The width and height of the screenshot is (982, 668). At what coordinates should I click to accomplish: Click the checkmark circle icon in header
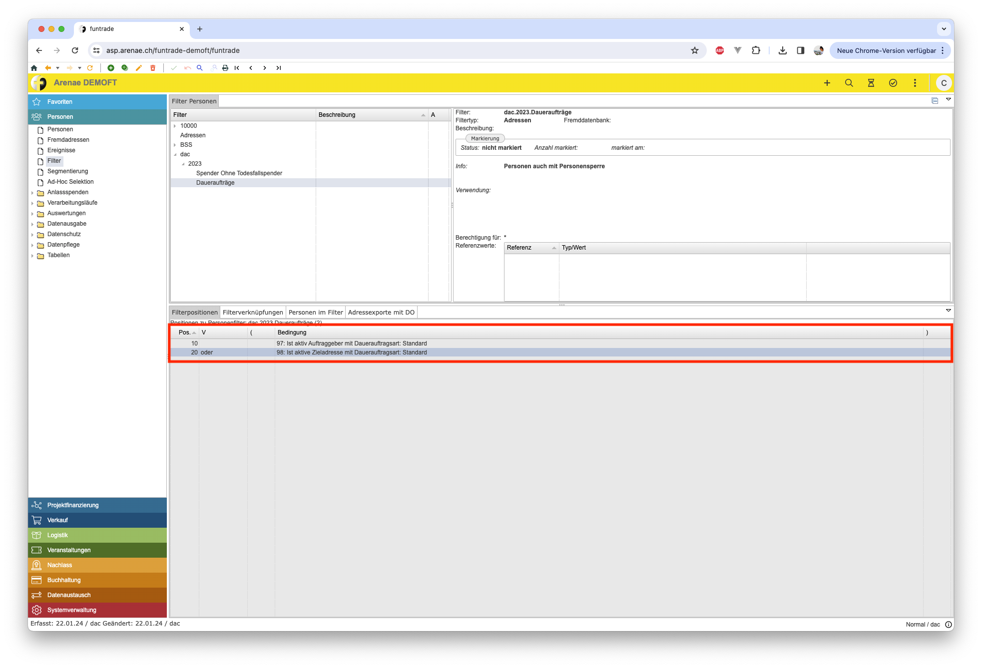tap(893, 83)
